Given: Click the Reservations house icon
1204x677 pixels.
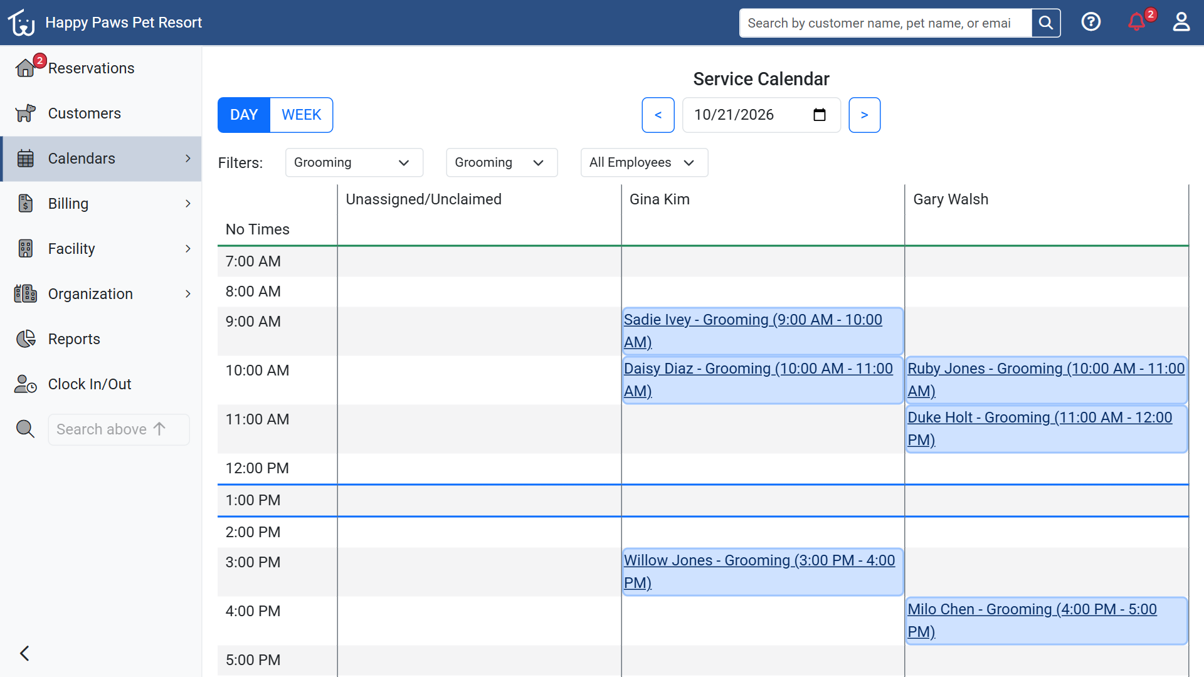Looking at the screenshot, I should pos(25,68).
